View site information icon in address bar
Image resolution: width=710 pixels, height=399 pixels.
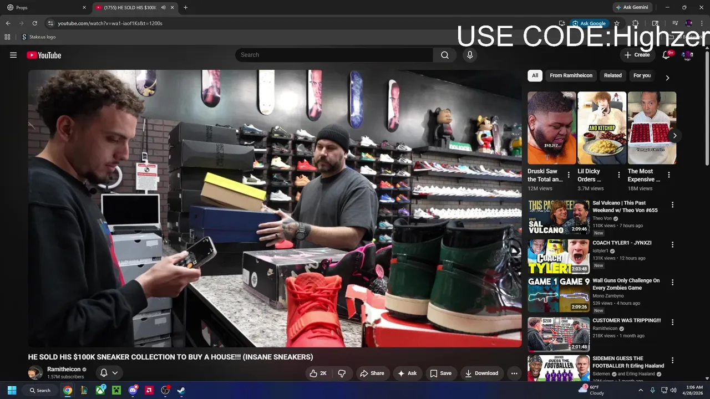(x=50, y=23)
